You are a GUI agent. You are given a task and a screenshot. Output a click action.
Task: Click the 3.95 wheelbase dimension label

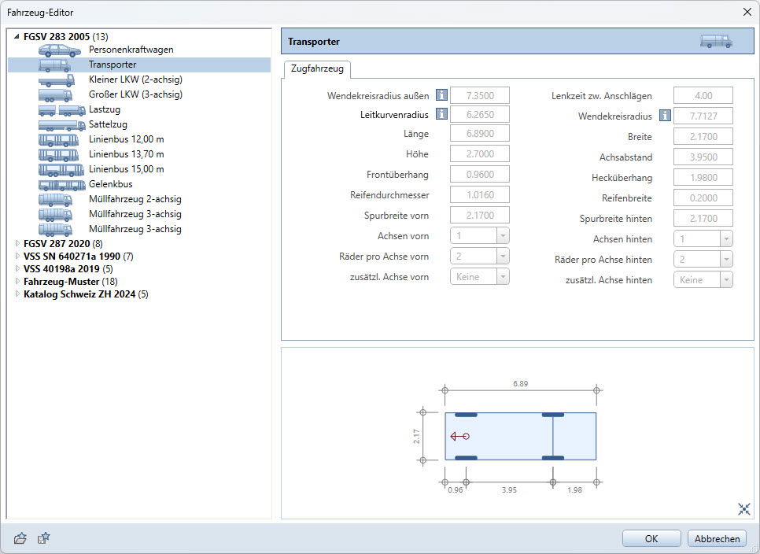[509, 490]
